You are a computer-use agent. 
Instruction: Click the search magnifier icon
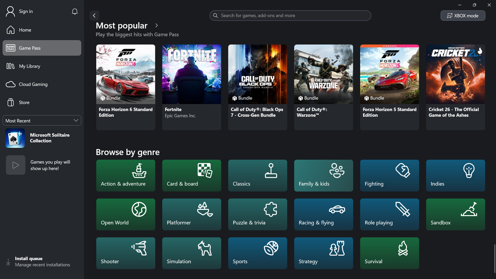(x=216, y=16)
